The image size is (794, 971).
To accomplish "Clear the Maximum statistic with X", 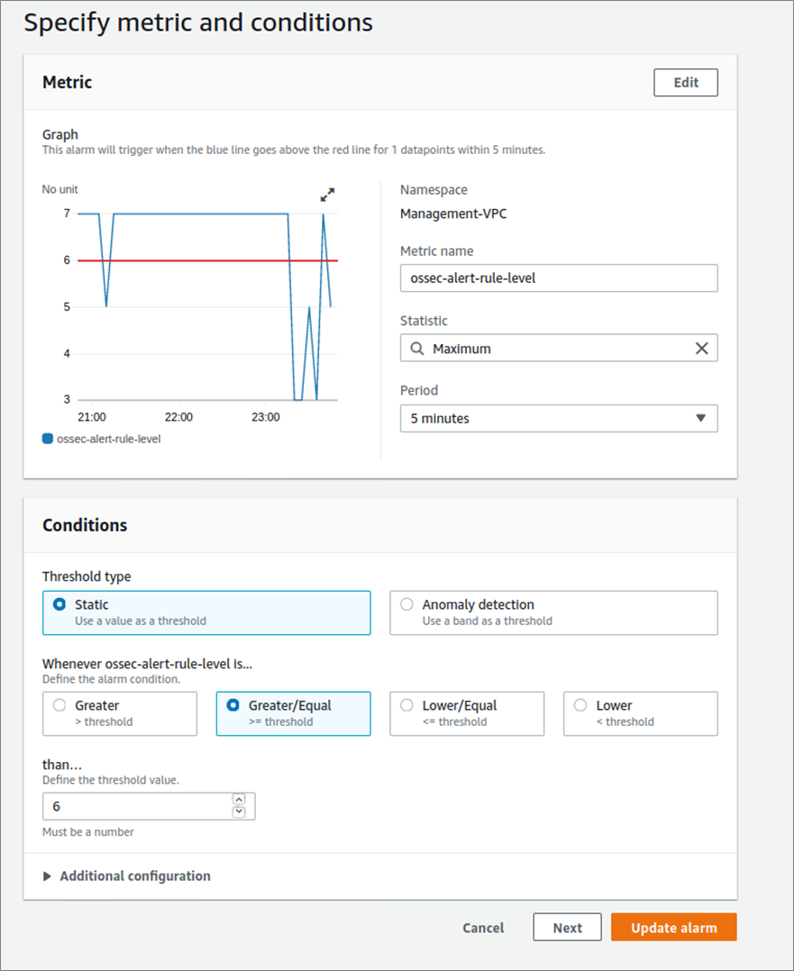I will 701,349.
